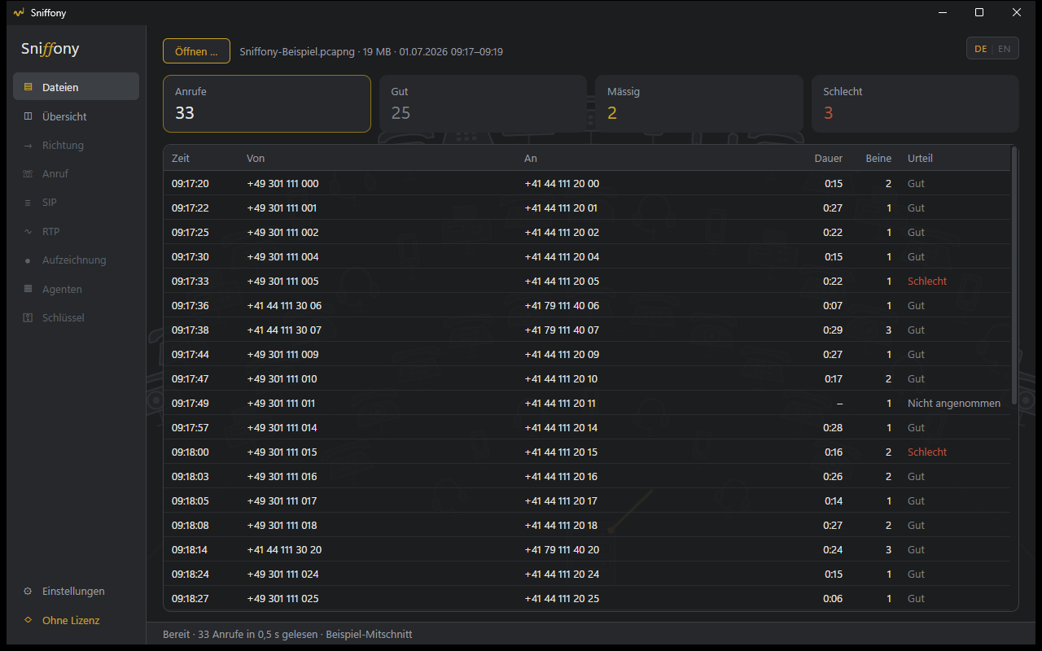Sort by the Zeit column header
Screen dimensions: 1042x651
pyautogui.click(x=181, y=159)
